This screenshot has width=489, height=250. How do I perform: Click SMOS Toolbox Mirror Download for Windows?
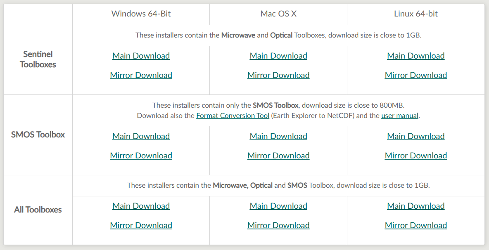coord(141,156)
